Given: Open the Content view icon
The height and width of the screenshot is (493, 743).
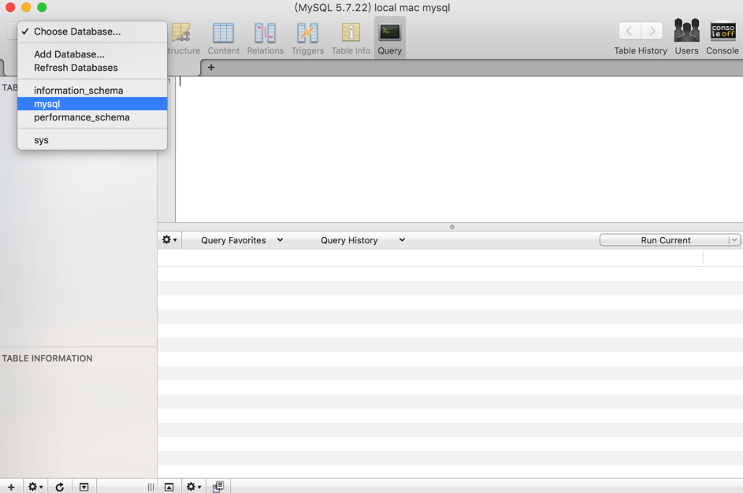Looking at the screenshot, I should (223, 33).
